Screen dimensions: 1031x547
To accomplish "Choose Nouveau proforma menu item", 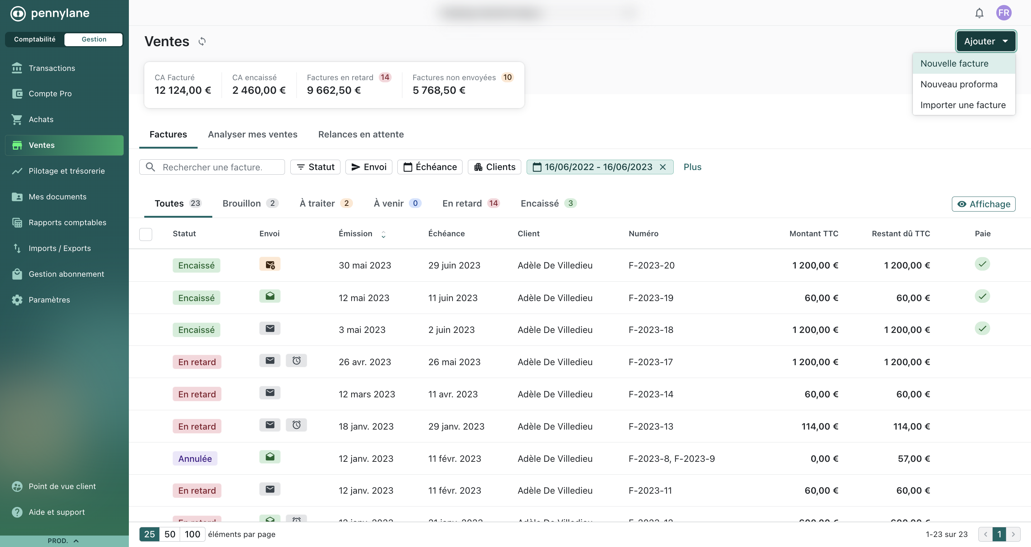I will (x=964, y=84).
